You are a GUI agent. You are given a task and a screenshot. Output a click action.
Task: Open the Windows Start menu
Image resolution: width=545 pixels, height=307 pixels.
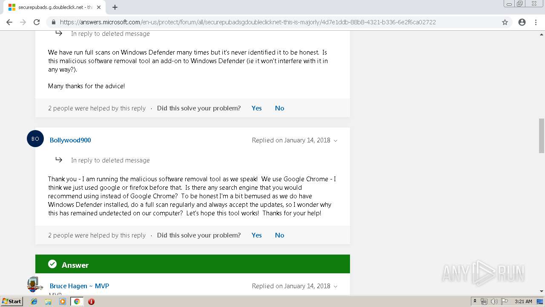click(x=12, y=301)
